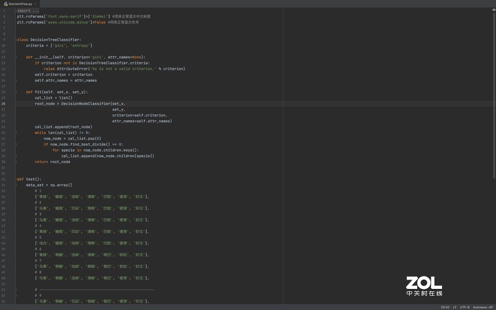Click the Python file icon on DecisionTree.py tab

[6, 4]
